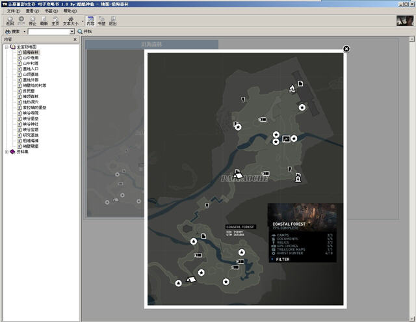The height and width of the screenshot is (322, 416).
Task: Click the Exit (退出) toolbar icon
Action: pos(113,21)
